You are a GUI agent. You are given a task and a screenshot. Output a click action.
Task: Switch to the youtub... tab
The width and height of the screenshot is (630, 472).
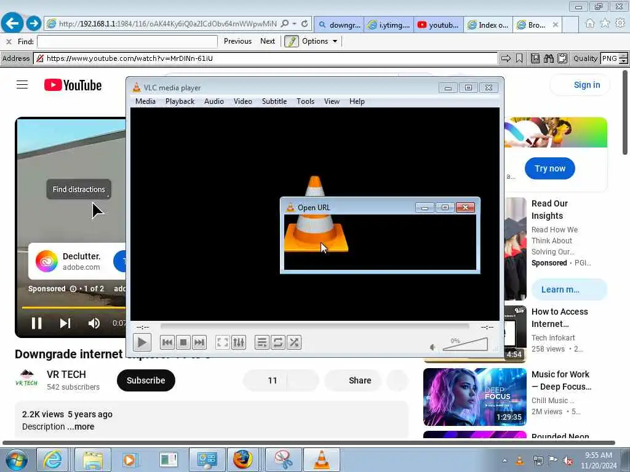point(438,25)
